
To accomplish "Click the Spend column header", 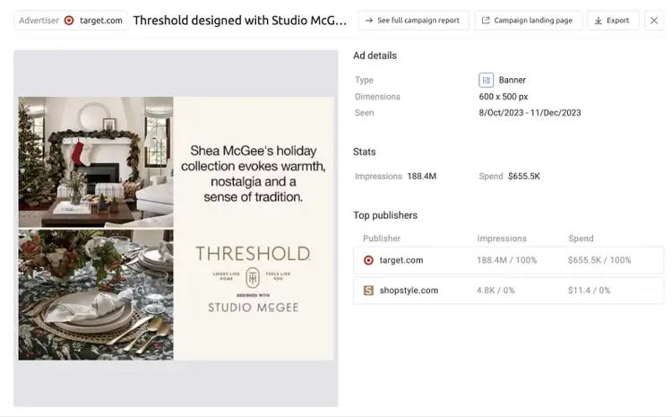I will pos(581,239).
